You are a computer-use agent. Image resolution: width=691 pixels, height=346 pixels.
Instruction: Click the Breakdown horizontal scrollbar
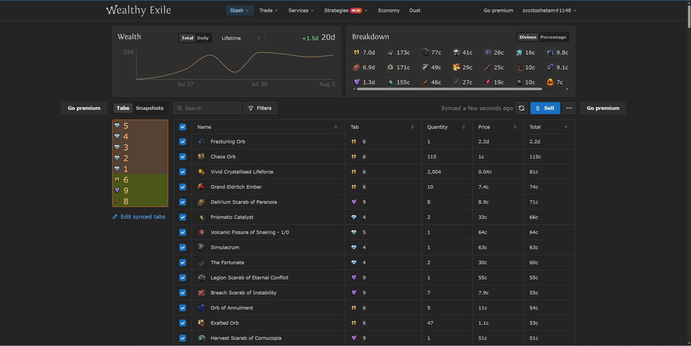(x=449, y=89)
